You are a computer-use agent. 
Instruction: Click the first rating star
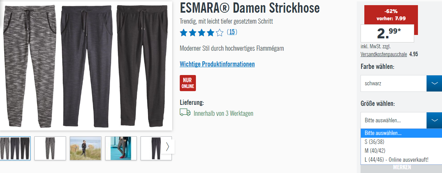(x=184, y=33)
